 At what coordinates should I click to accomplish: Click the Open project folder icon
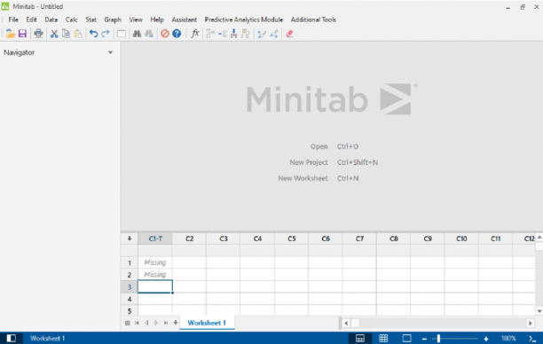(11, 34)
